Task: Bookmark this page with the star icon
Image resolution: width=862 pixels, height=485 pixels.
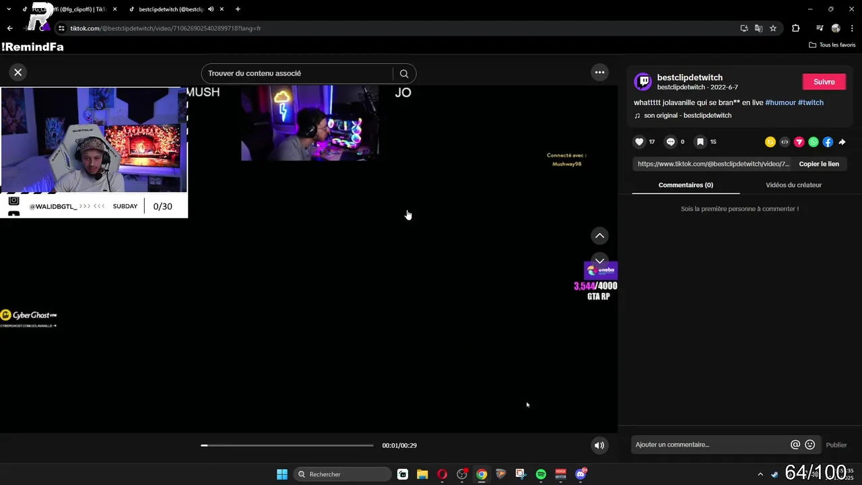Action: [x=773, y=28]
